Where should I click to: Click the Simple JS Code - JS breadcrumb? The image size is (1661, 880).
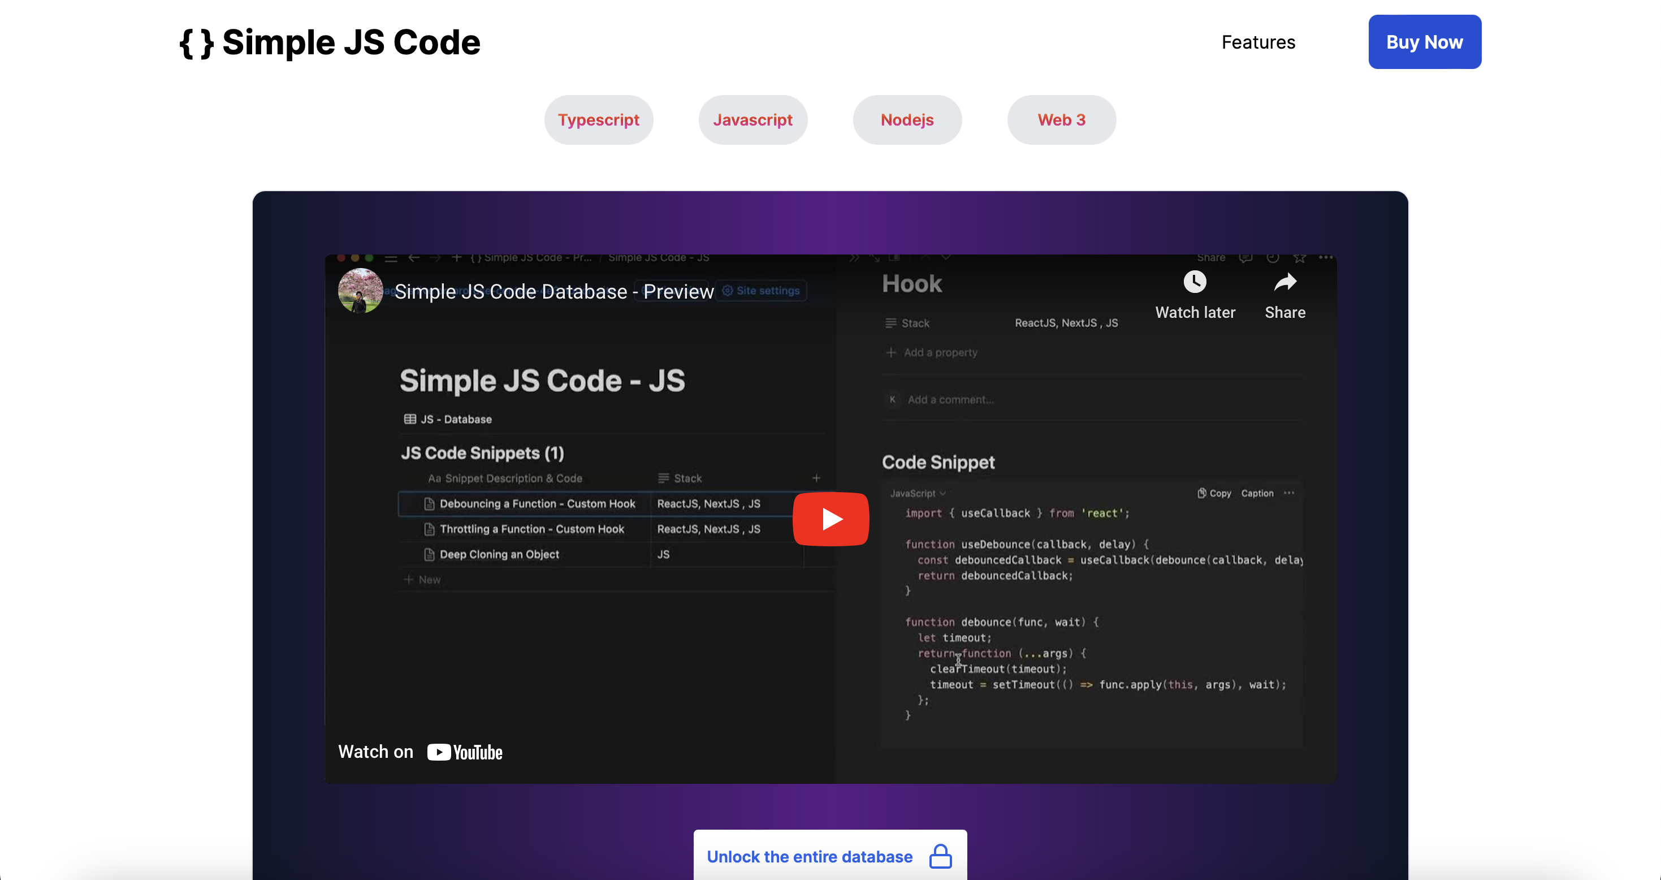660,258
